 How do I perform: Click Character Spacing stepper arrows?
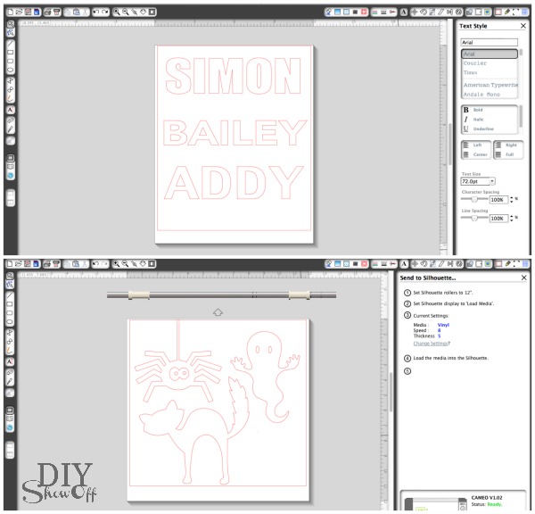pyautogui.click(x=510, y=200)
